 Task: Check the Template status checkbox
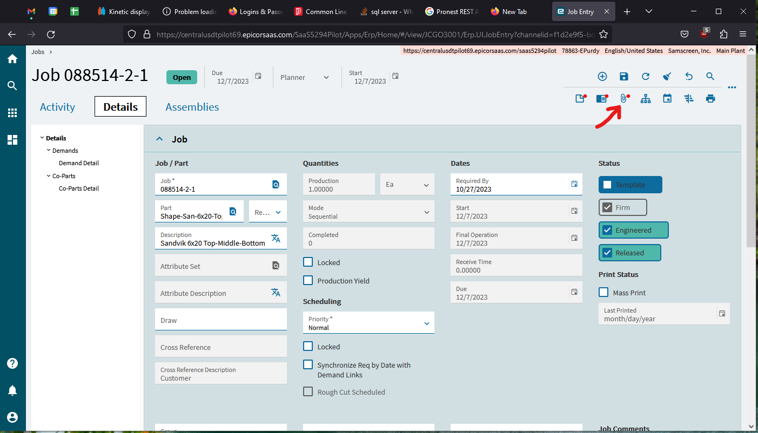pos(608,184)
